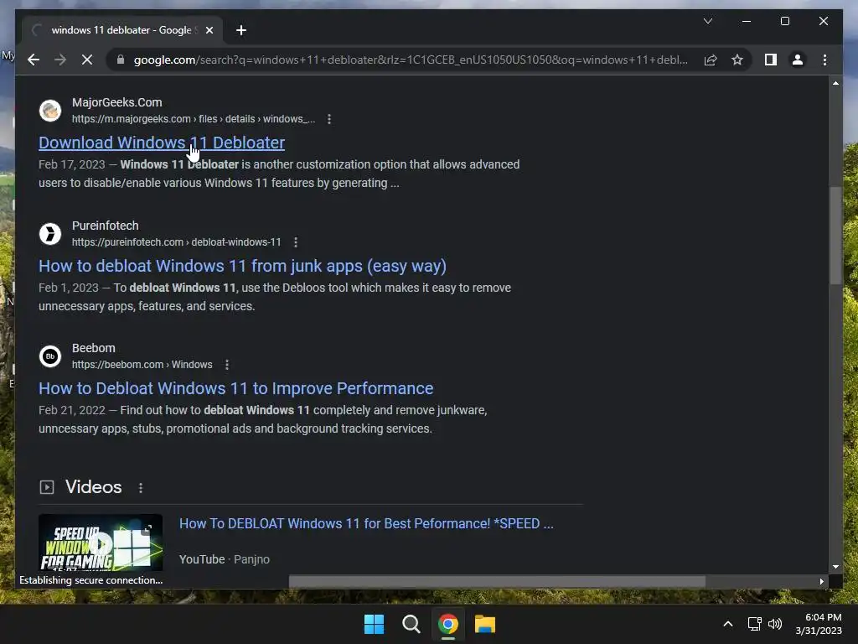The image size is (858, 644).
Task: Click the Videos section play icon
Action: pyautogui.click(x=47, y=487)
